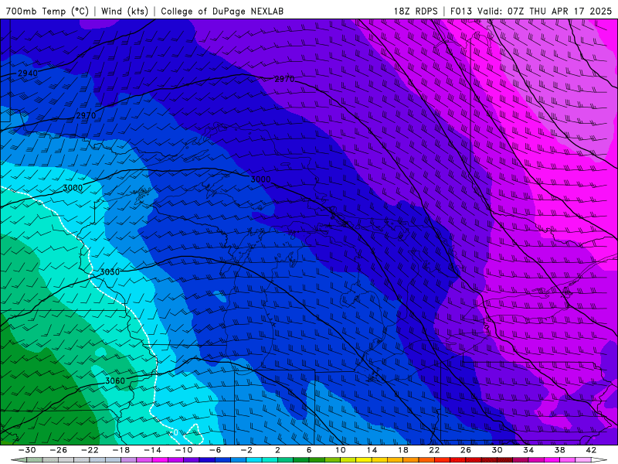Screen dimensions: 618x464
Task: Click the 34 legend value
Action: tap(528, 450)
